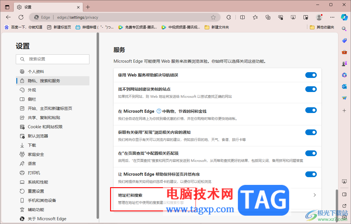Screen dimensions: 351x224
Task: Add this page to favorites star
Action: pos(213,17)
